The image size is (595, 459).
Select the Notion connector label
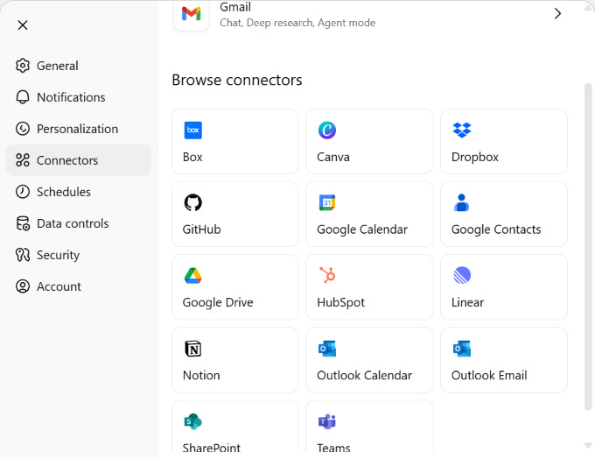coord(201,376)
